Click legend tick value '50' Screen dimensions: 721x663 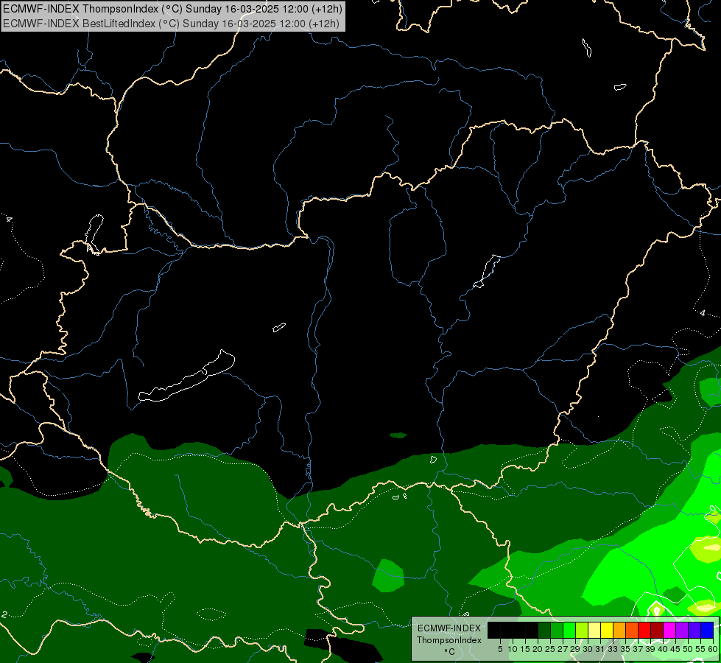pos(688,649)
